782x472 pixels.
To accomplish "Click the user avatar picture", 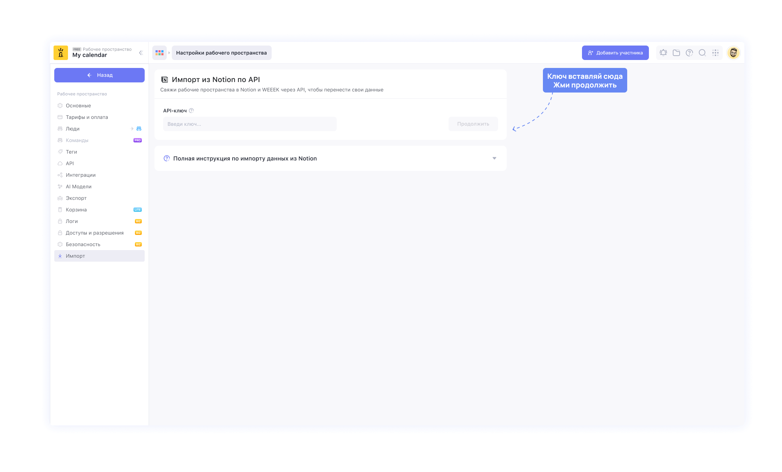I will pos(733,53).
